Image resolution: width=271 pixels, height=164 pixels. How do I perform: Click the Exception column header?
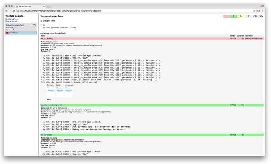[x=249, y=36]
